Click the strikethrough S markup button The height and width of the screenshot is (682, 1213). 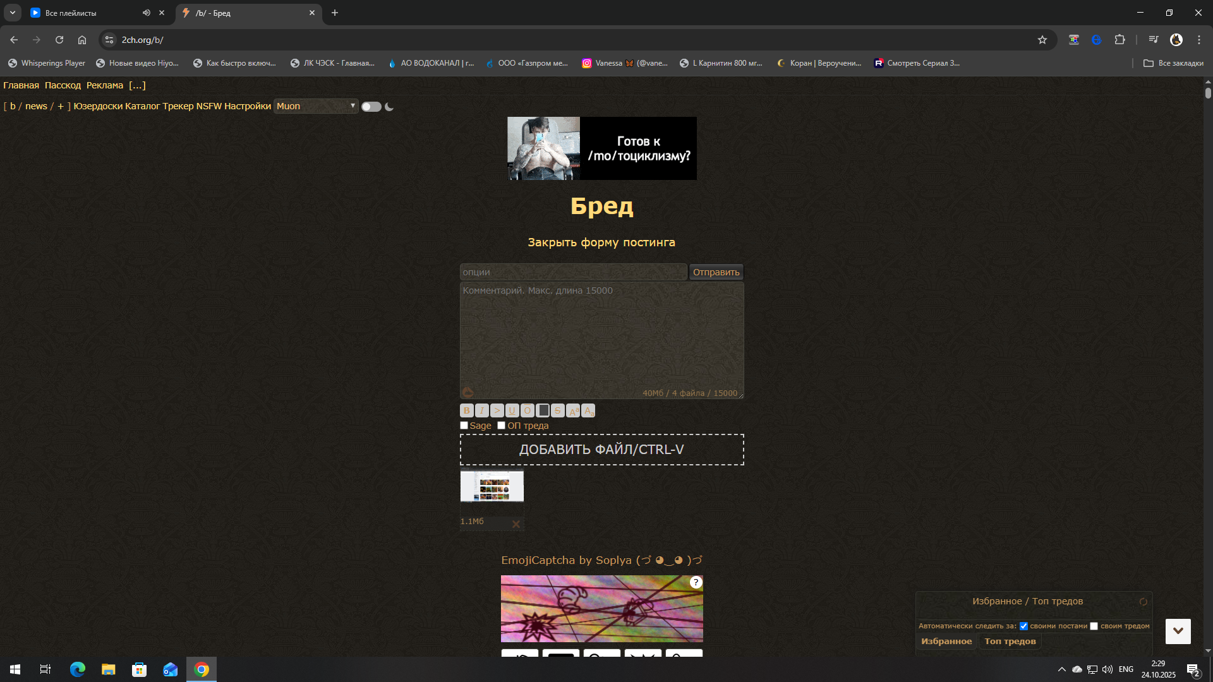click(x=558, y=410)
